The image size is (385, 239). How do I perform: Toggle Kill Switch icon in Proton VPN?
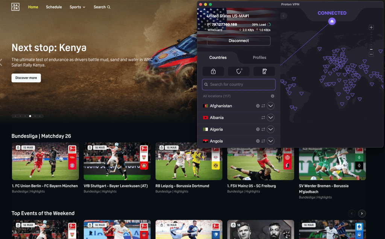pos(264,71)
